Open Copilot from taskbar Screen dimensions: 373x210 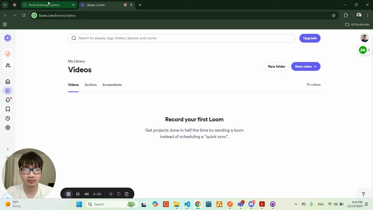[155, 204]
